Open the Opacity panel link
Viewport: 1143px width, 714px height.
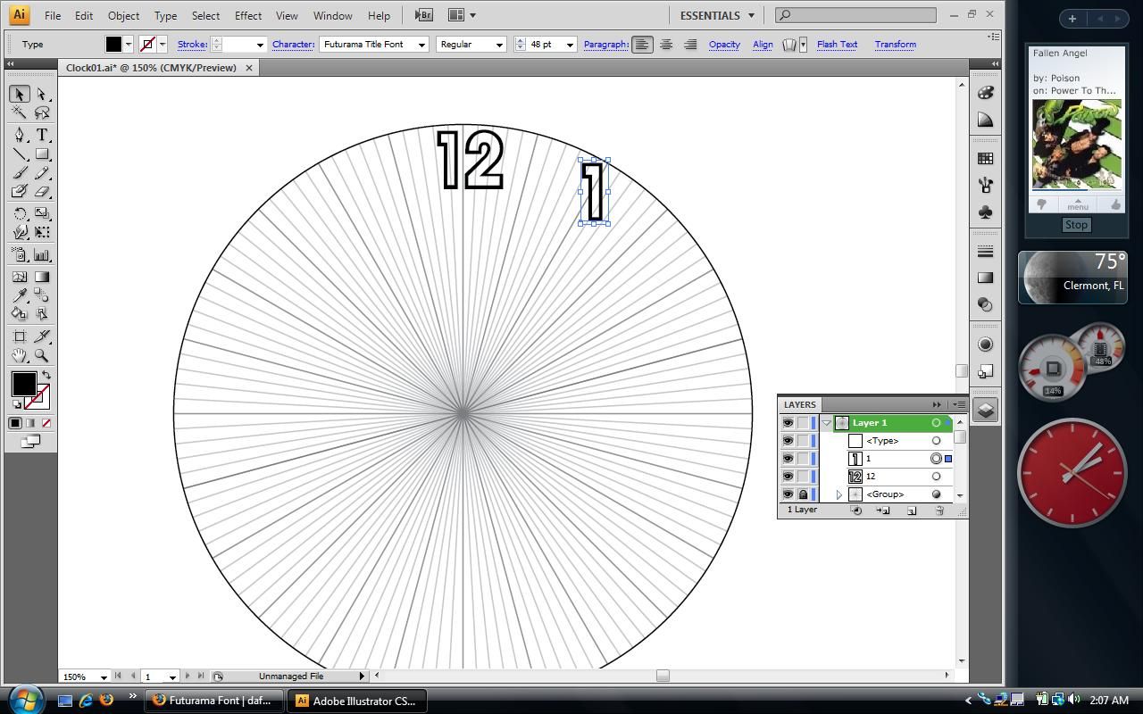(723, 44)
